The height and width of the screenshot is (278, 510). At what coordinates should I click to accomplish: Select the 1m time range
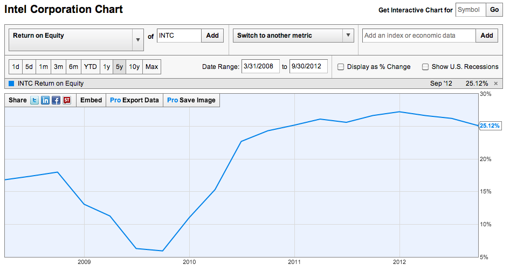click(x=43, y=67)
